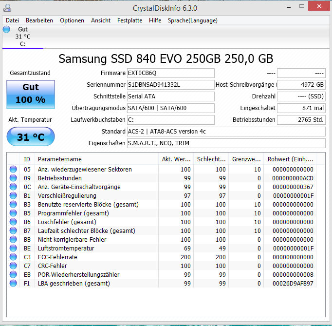Click the status orb for ID BE row
The image size is (332, 326).
click(x=13, y=248)
